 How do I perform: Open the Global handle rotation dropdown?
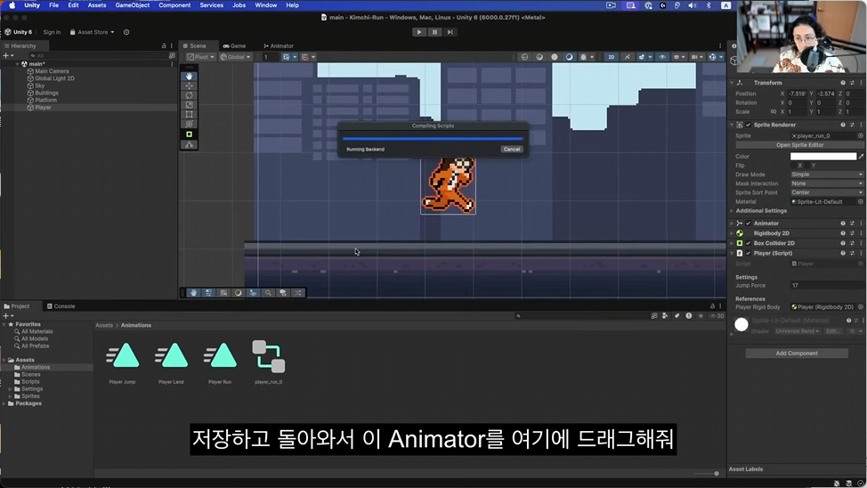coord(235,57)
